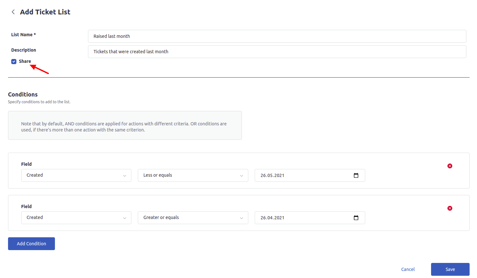Screen dimensions: 477x278
Task: Click the Add Condition button
Action: point(31,244)
